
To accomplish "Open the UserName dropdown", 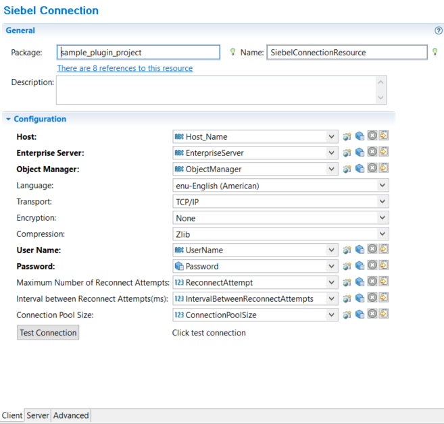I will 332,250.
